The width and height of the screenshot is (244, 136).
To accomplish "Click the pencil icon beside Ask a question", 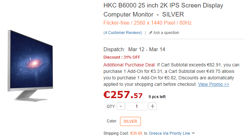I will (151, 33).
